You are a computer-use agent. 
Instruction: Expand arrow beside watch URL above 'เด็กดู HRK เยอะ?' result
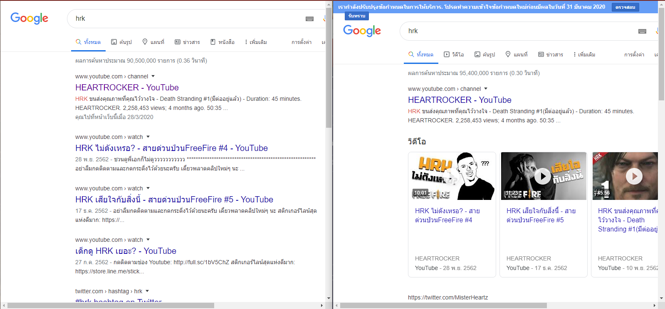point(148,240)
